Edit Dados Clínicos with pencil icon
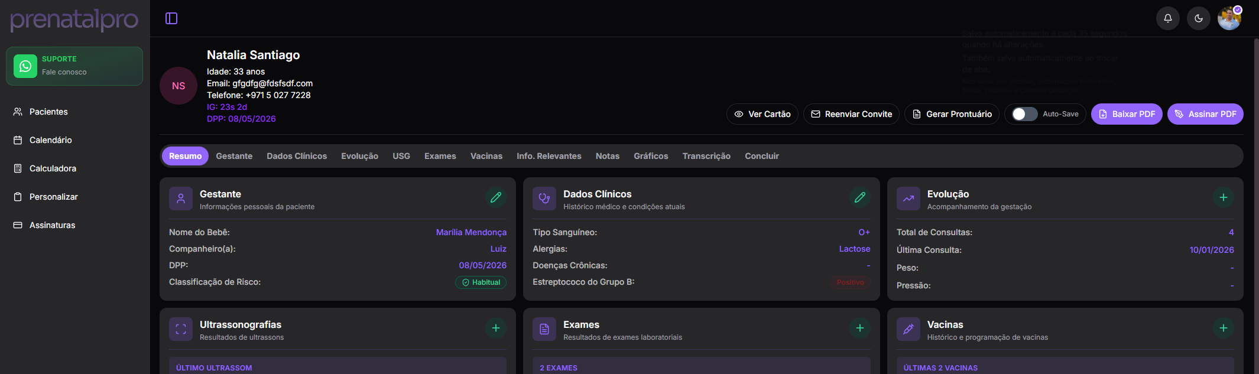Image resolution: width=1259 pixels, height=374 pixels. [859, 197]
